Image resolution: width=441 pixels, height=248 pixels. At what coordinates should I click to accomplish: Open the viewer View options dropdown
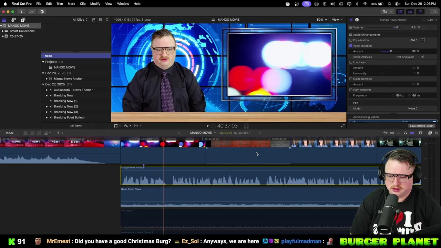click(x=337, y=20)
